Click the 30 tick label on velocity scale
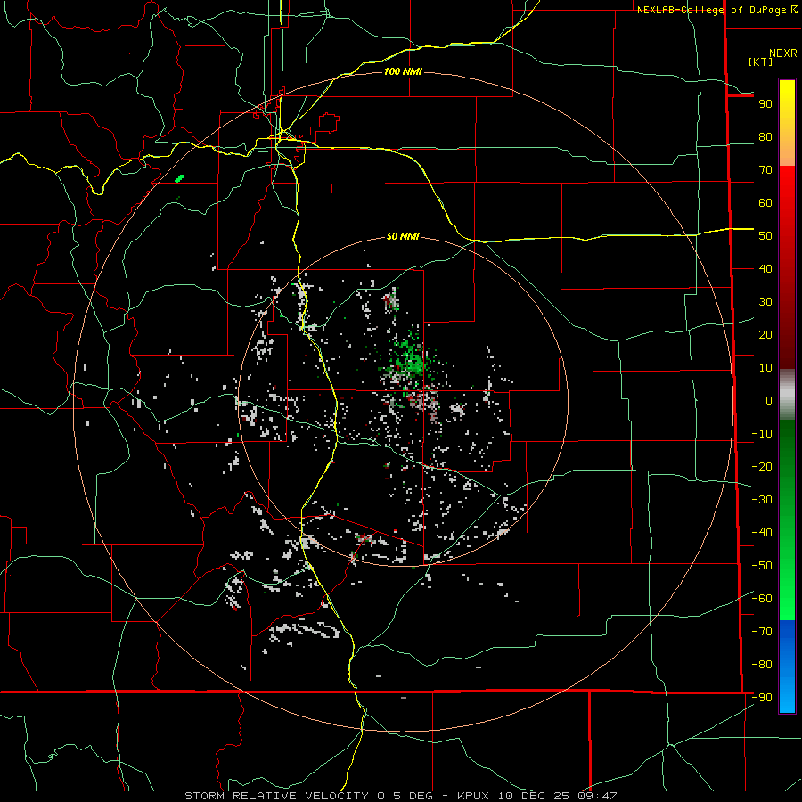Image resolution: width=802 pixels, height=802 pixels. (x=765, y=302)
